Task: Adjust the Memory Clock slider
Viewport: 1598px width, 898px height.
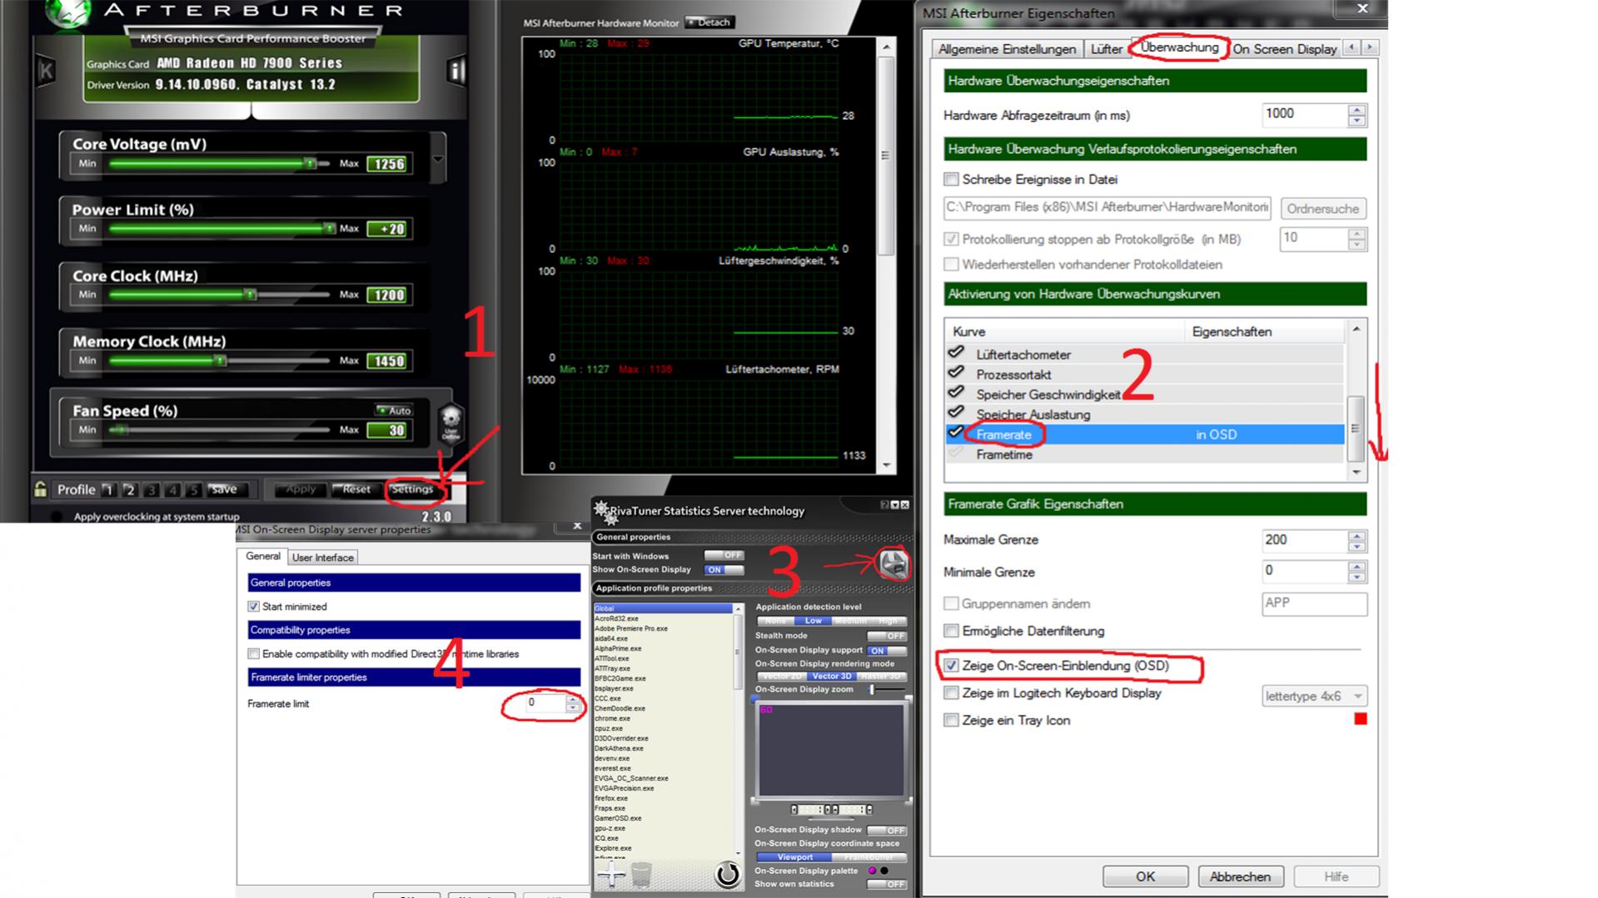Action: click(220, 360)
